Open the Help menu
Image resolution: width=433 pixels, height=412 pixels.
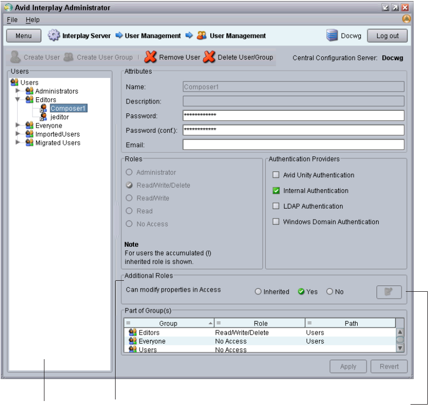(32, 19)
